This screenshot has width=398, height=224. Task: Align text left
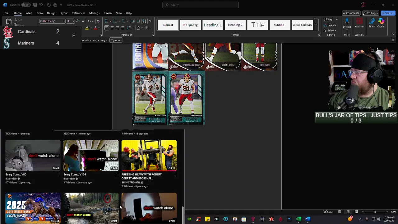(107, 28)
